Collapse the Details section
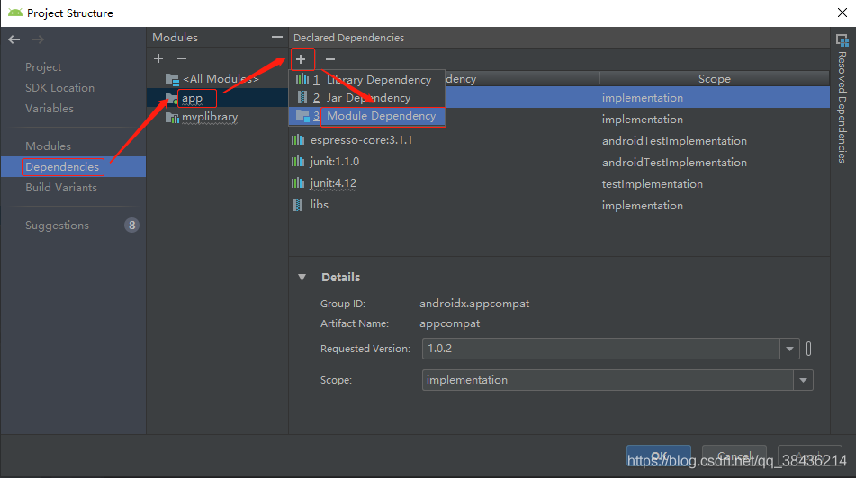Viewport: 856px width, 478px height. [302, 278]
